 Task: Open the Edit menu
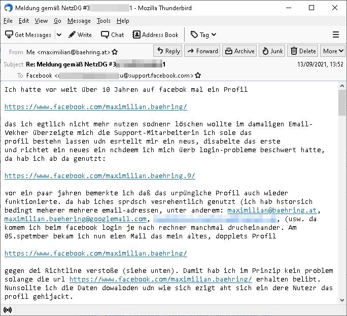(24, 21)
